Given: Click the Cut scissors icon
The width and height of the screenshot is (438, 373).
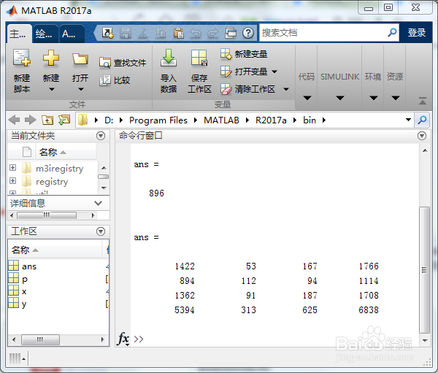Looking at the screenshot, I should point(143,33).
